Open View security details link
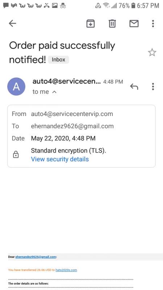 60,159
